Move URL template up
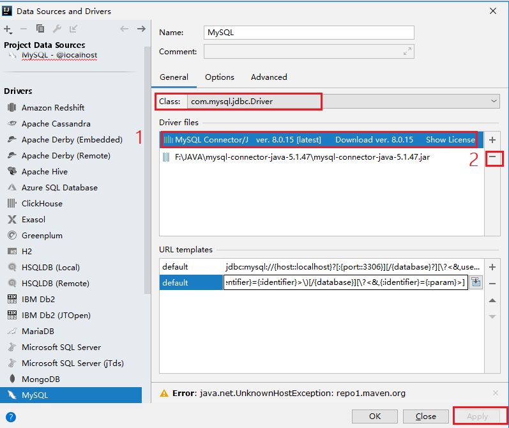Screen dimensions: 509x428 pyautogui.click(x=492, y=300)
